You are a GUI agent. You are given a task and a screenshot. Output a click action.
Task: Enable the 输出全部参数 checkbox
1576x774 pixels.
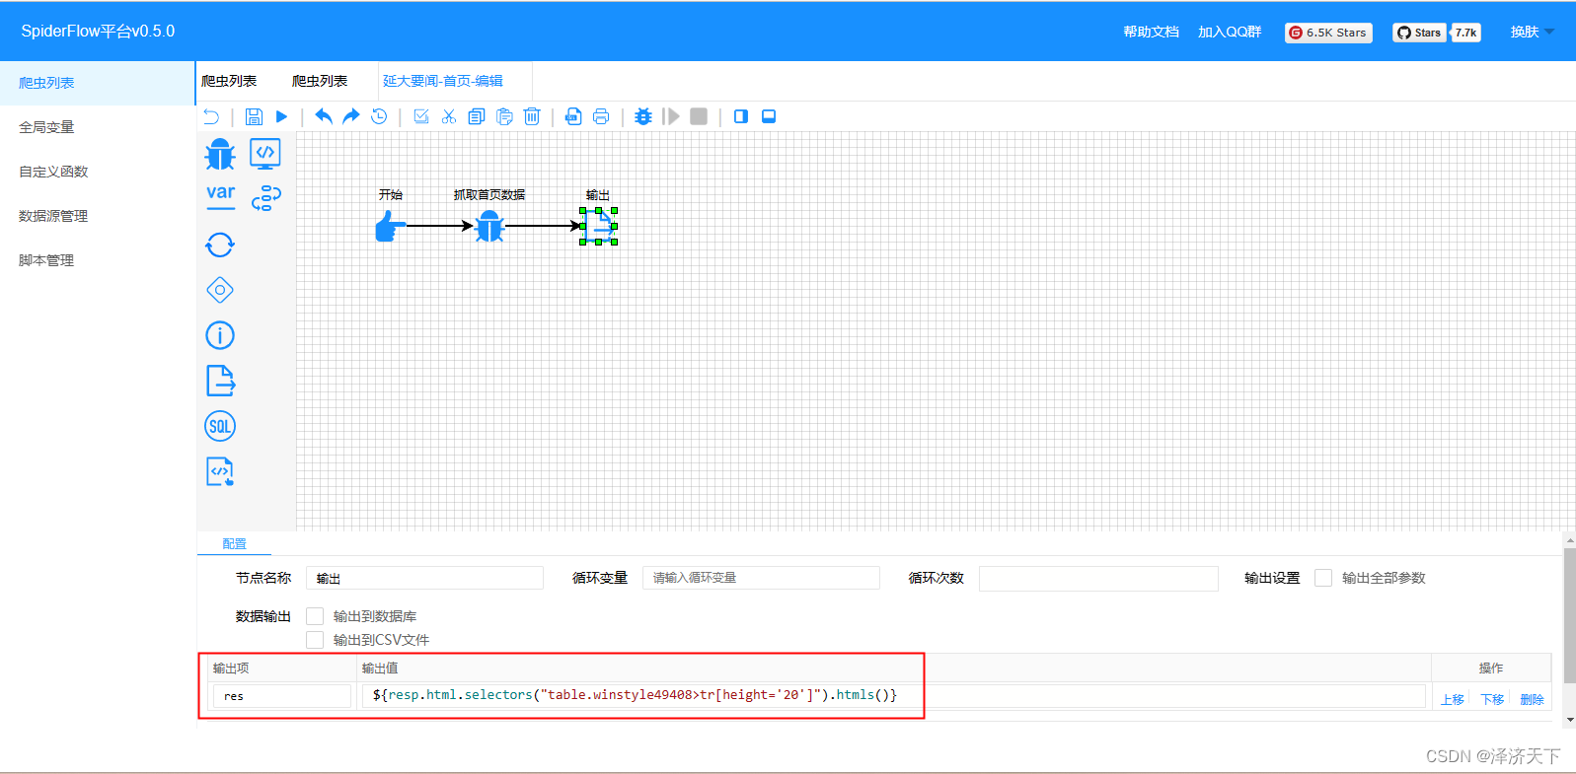point(1323,578)
